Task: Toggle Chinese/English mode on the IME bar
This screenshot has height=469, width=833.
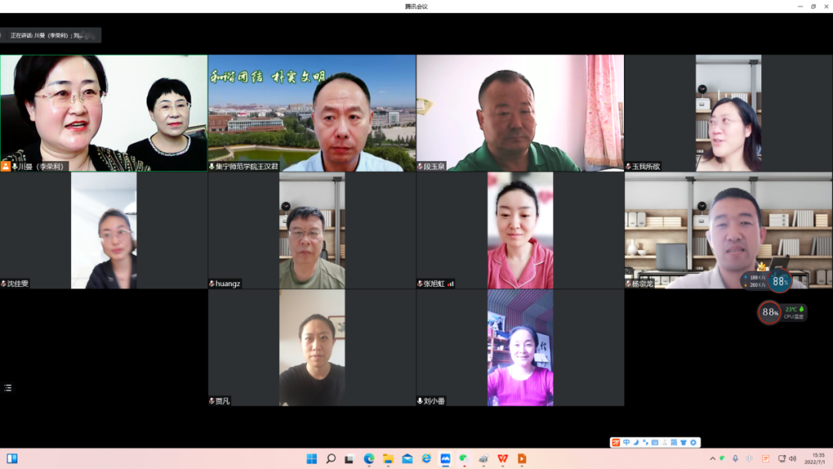Action: point(626,442)
